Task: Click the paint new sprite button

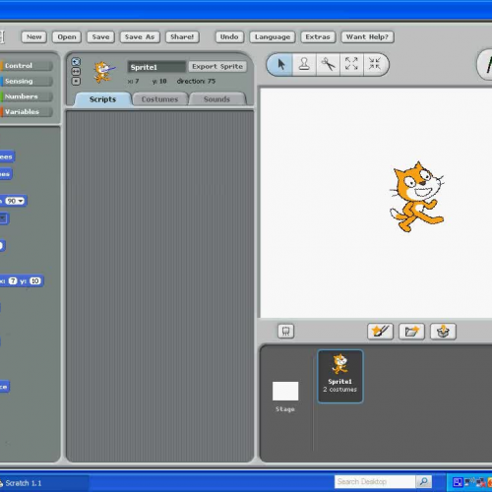Action: coord(380,332)
